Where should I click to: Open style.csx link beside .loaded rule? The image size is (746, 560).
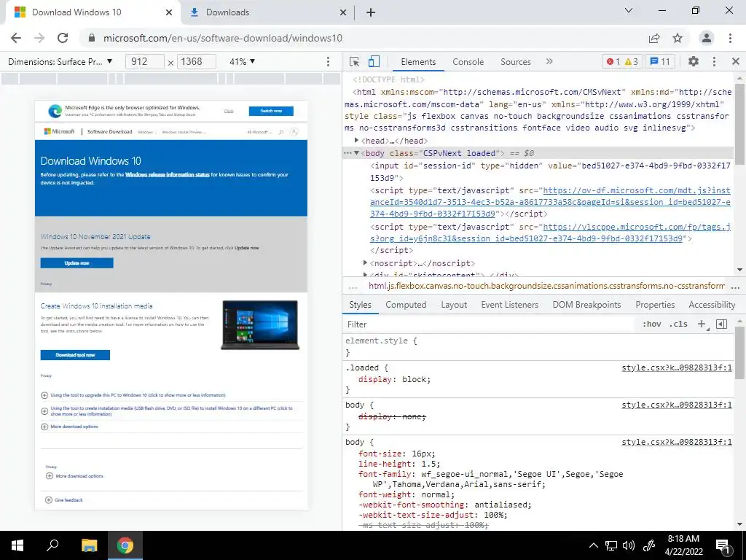coord(677,367)
